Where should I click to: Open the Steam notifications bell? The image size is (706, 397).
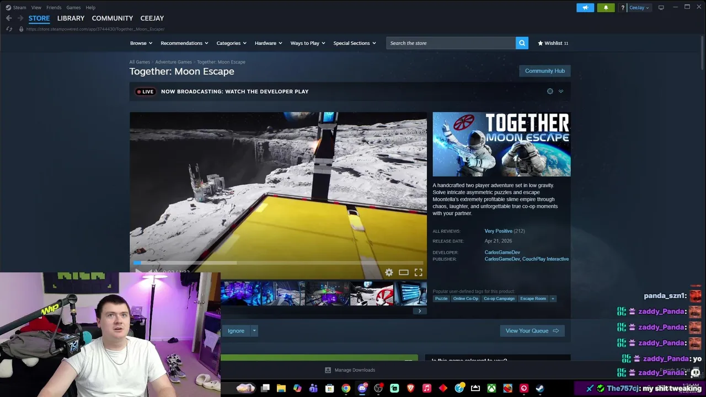coord(606,8)
